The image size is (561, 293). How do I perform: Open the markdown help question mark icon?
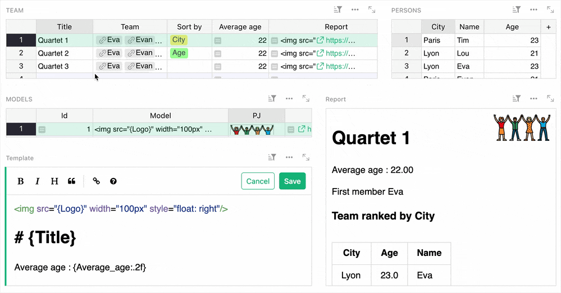point(113,181)
